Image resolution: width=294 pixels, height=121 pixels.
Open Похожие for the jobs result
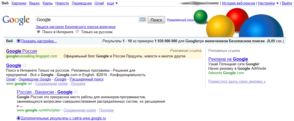(107, 110)
